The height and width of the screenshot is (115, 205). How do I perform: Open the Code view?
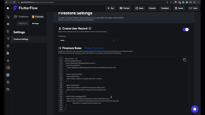pos(193,8)
